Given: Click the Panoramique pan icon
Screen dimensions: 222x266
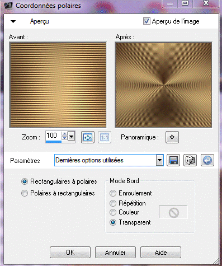Looking at the screenshot, I should point(172,137).
